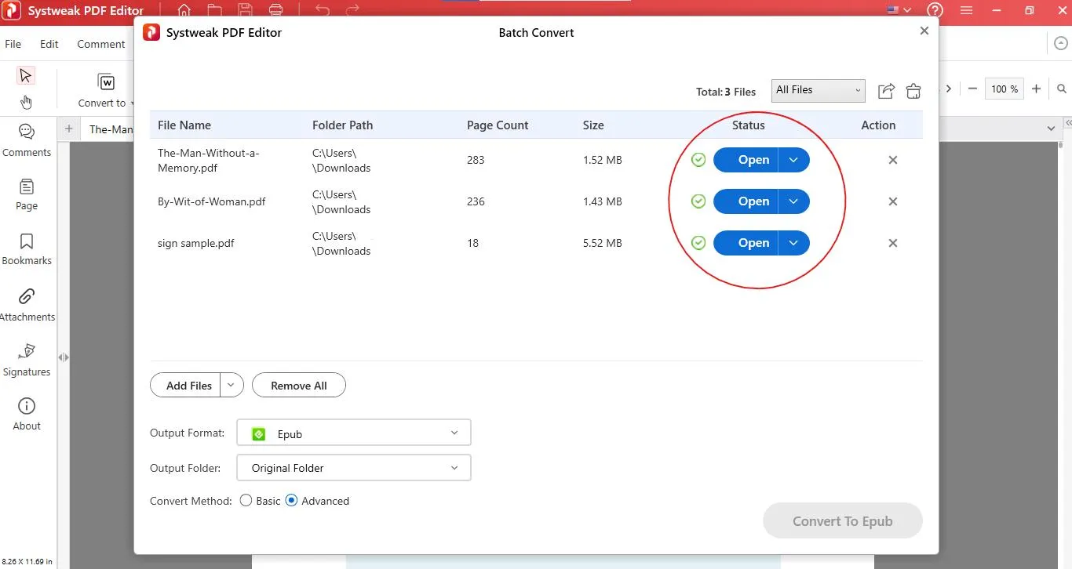Expand Open options arrow for sign sample.pdf
The height and width of the screenshot is (569, 1072).
pos(793,243)
